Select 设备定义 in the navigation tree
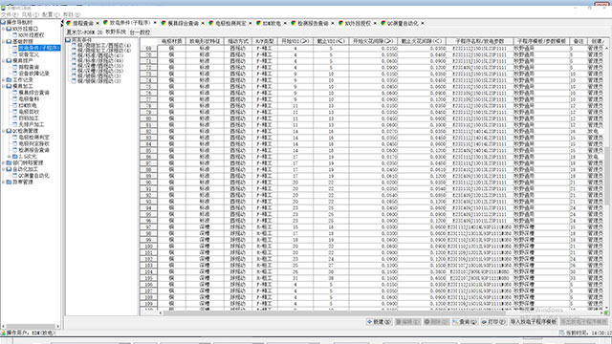Viewport: 612px width, 344px height. tap(29, 54)
